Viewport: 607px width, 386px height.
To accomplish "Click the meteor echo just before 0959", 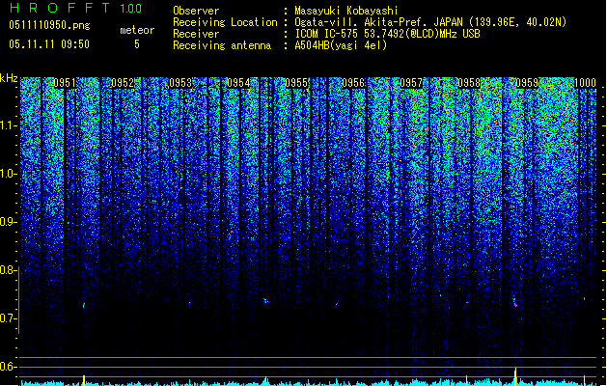I will pyautogui.click(x=515, y=302).
